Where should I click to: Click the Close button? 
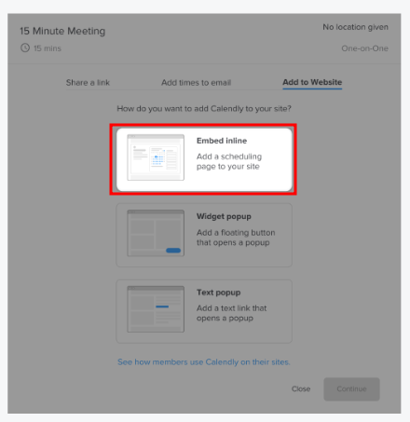click(x=301, y=389)
